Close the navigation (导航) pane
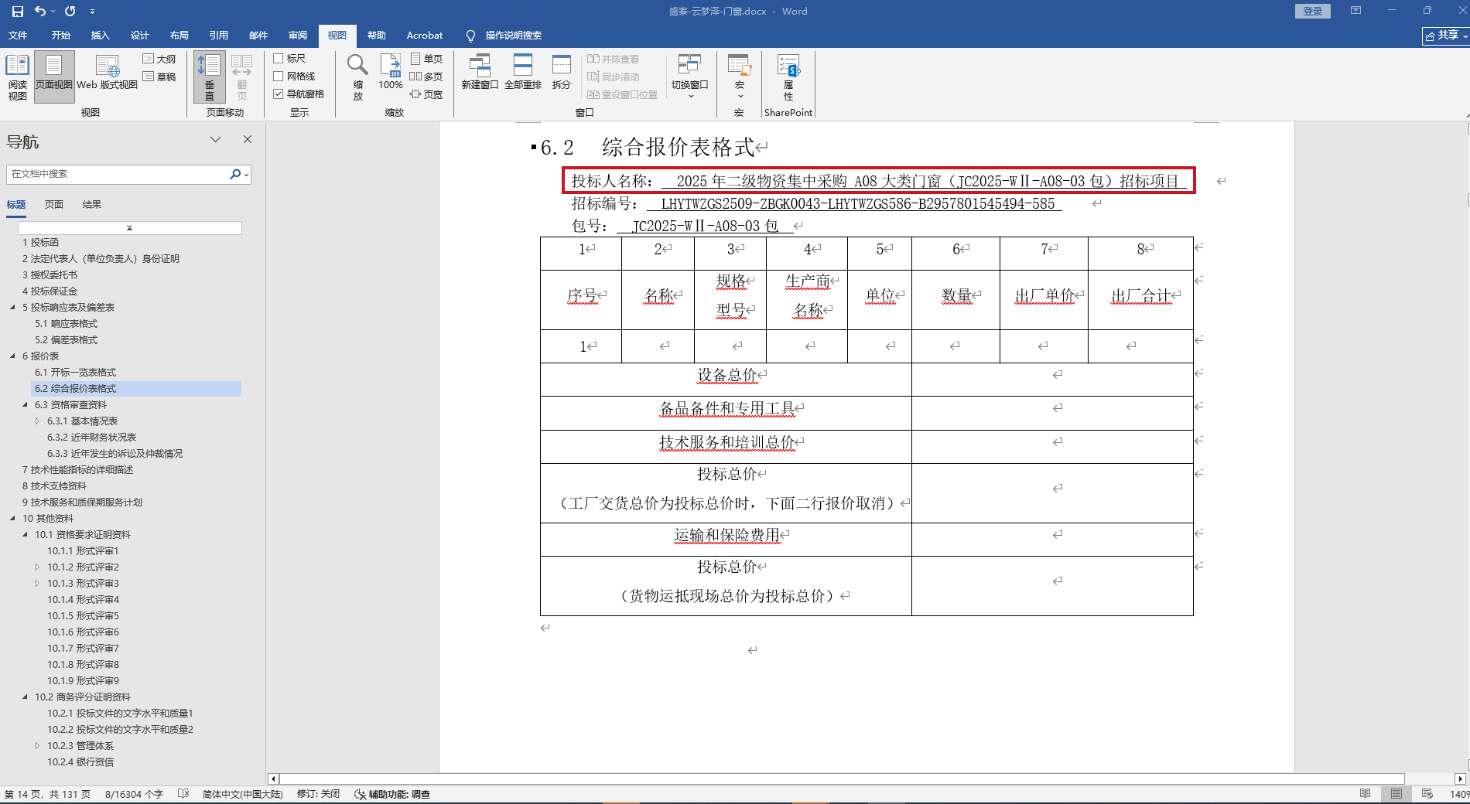This screenshot has height=804, width=1470. point(248,139)
